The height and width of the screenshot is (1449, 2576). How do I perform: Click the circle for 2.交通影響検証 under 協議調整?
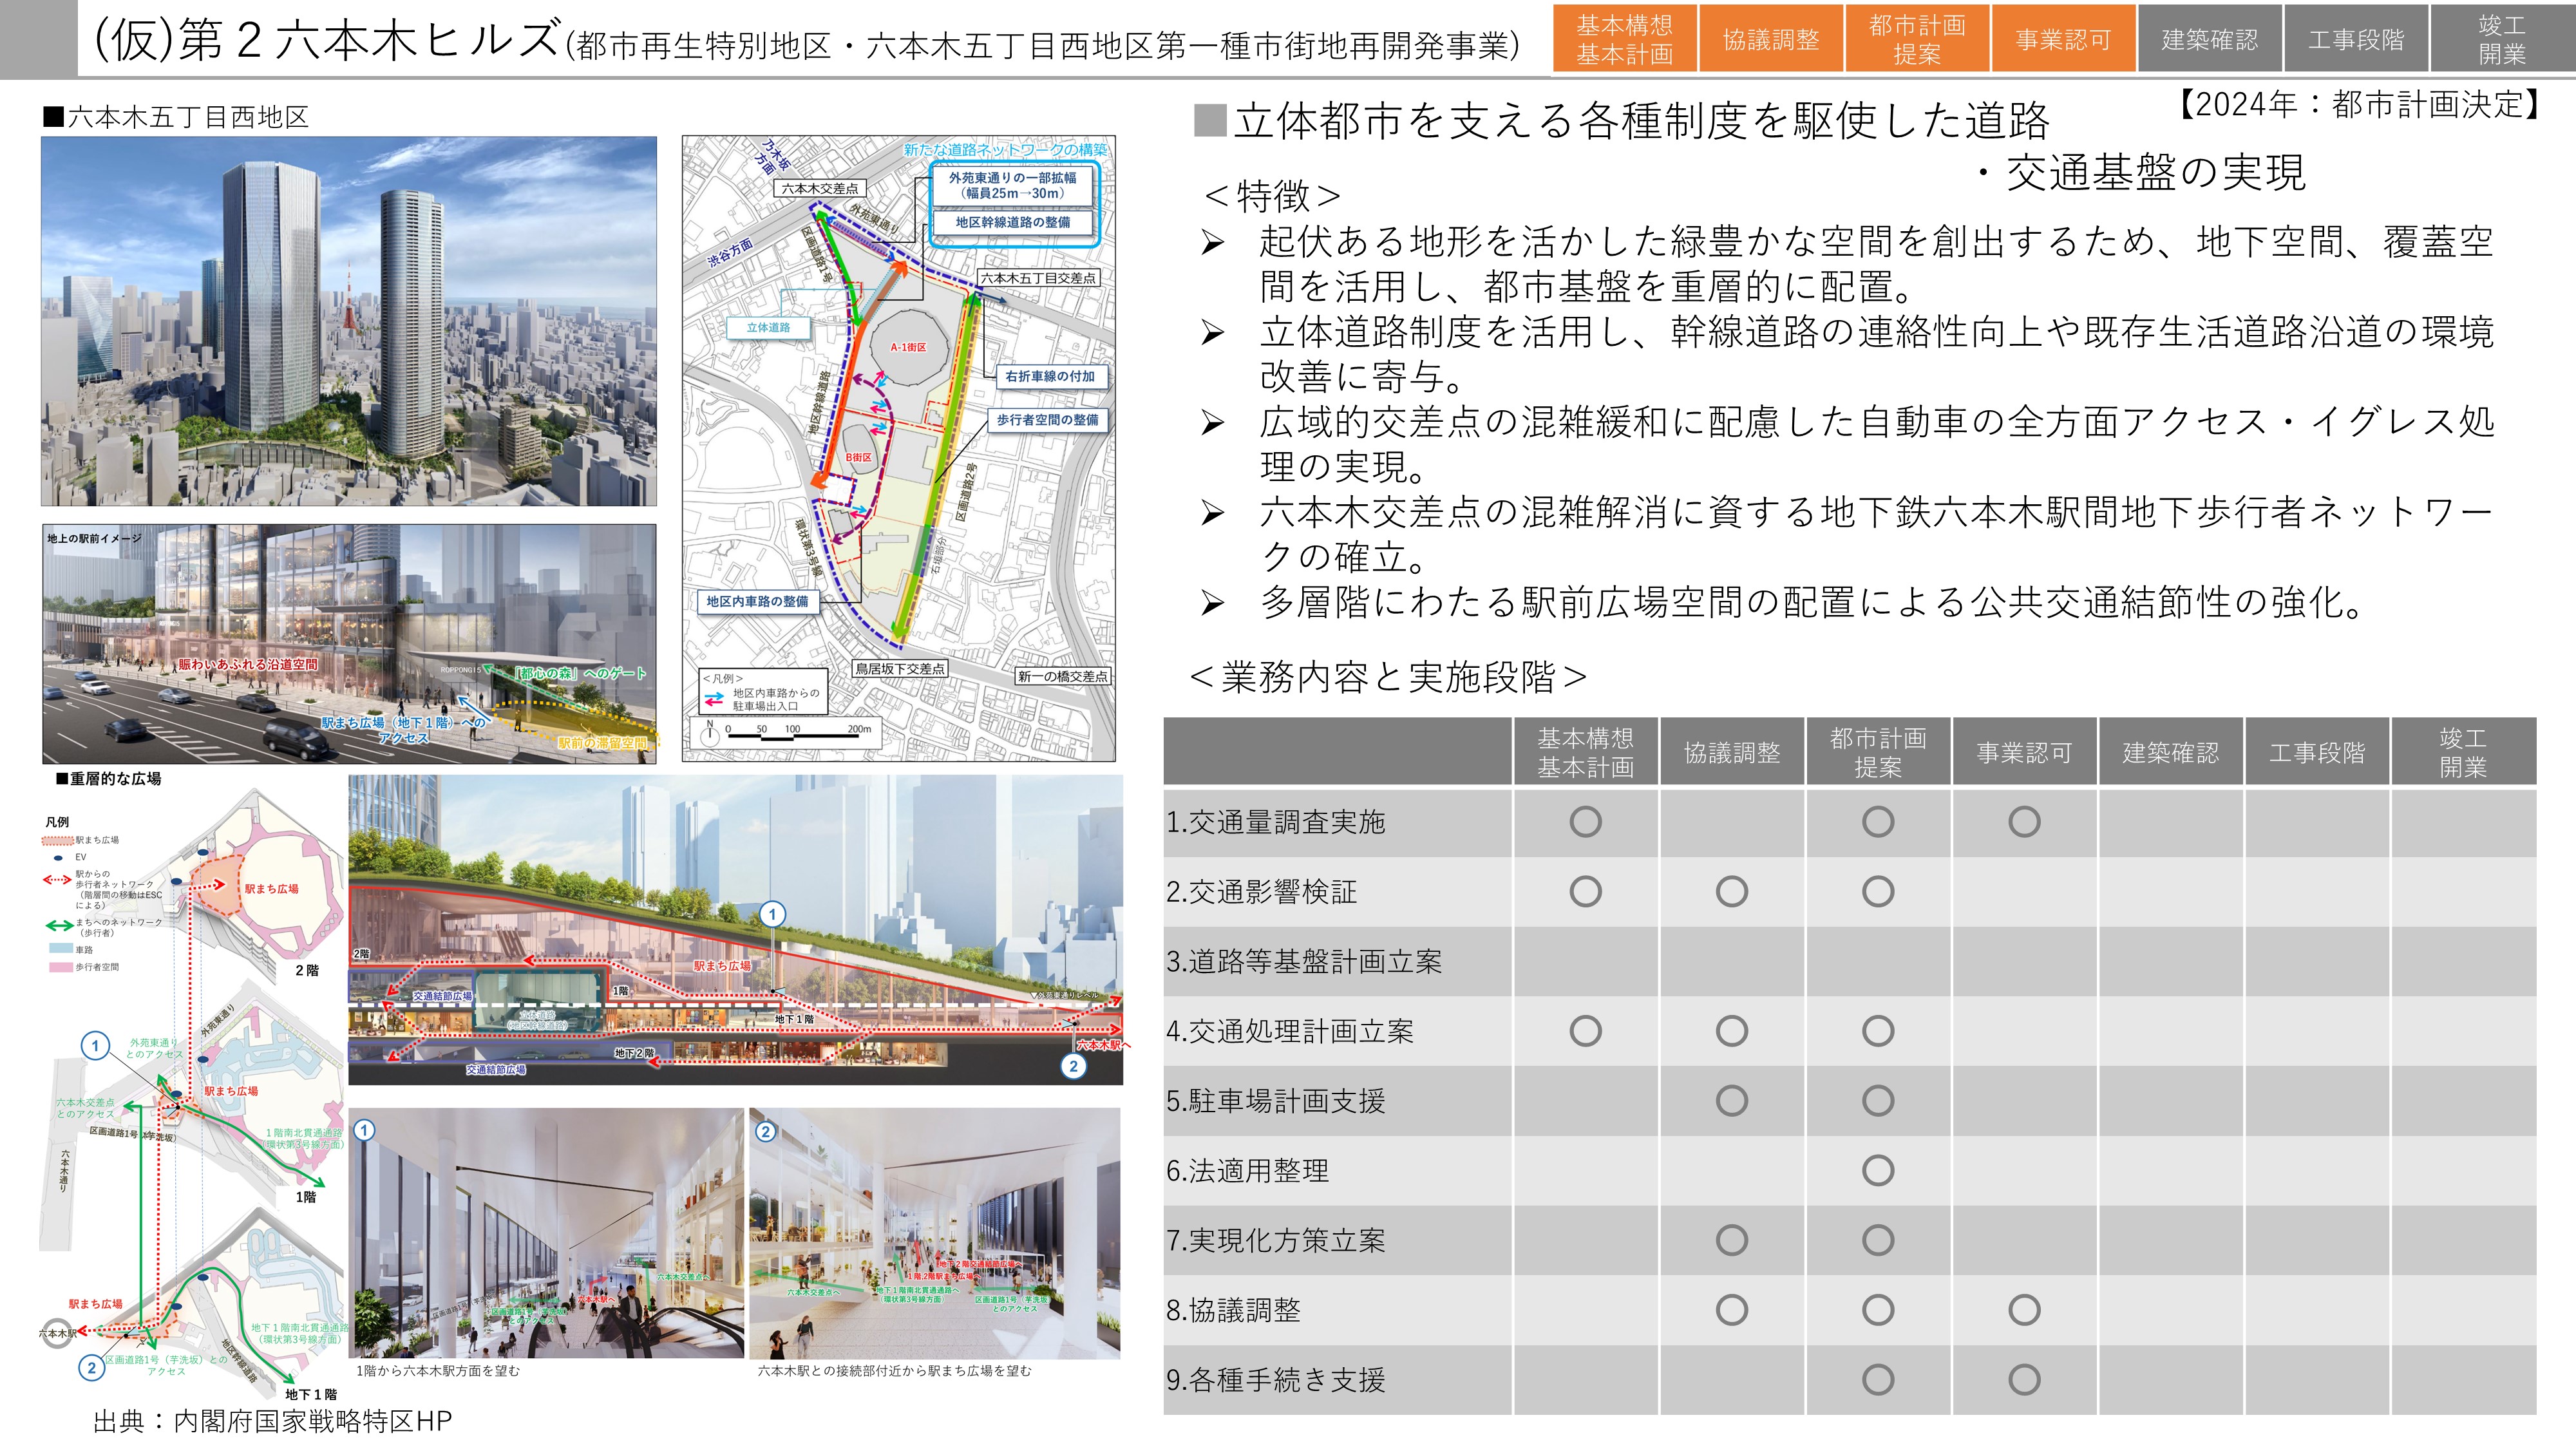pyautogui.click(x=1732, y=891)
